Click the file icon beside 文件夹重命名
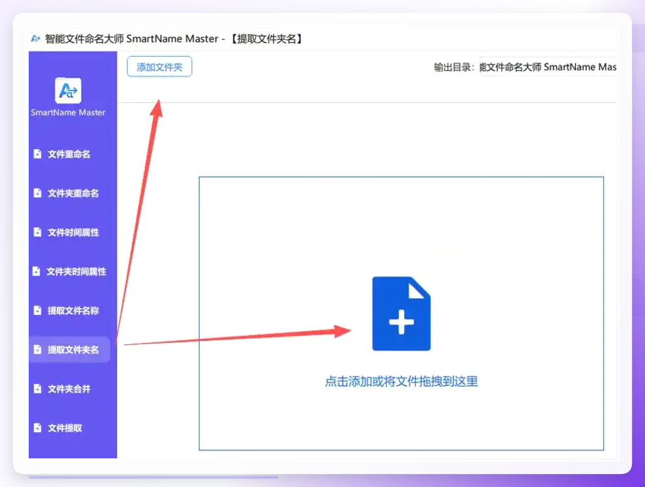This screenshot has width=645, height=487. point(37,193)
